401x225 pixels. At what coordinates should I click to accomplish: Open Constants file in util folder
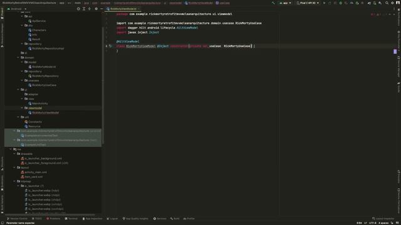(33, 122)
